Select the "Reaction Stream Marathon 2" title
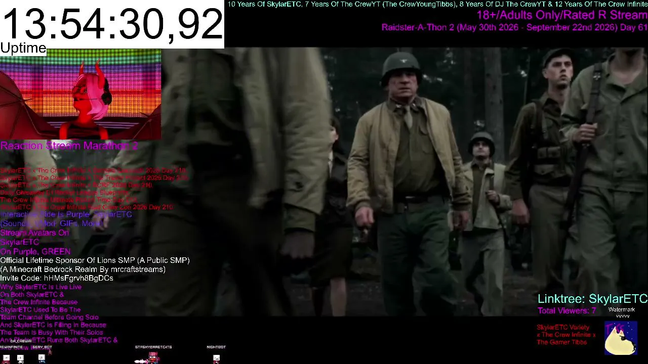Viewport: 648px width, 364px height. pos(69,146)
